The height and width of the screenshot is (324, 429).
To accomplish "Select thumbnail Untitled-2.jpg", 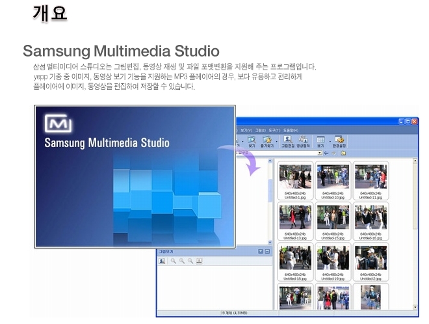I will 370,262.
